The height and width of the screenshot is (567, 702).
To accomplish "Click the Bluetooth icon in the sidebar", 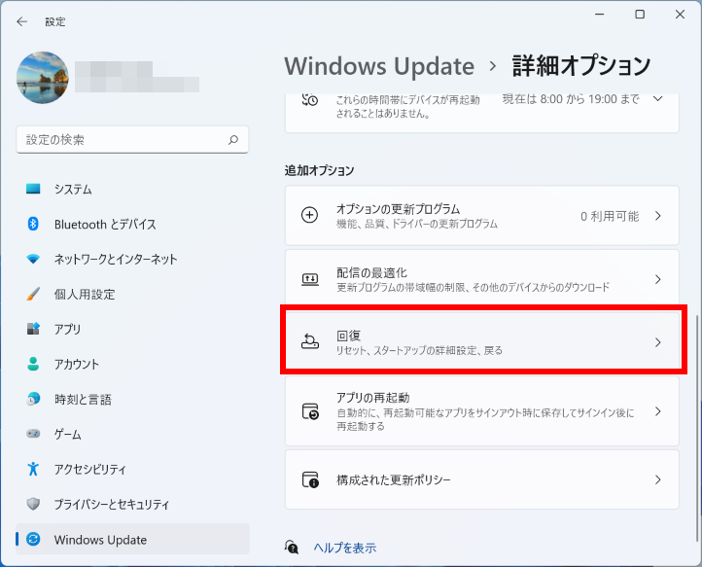I will [33, 224].
